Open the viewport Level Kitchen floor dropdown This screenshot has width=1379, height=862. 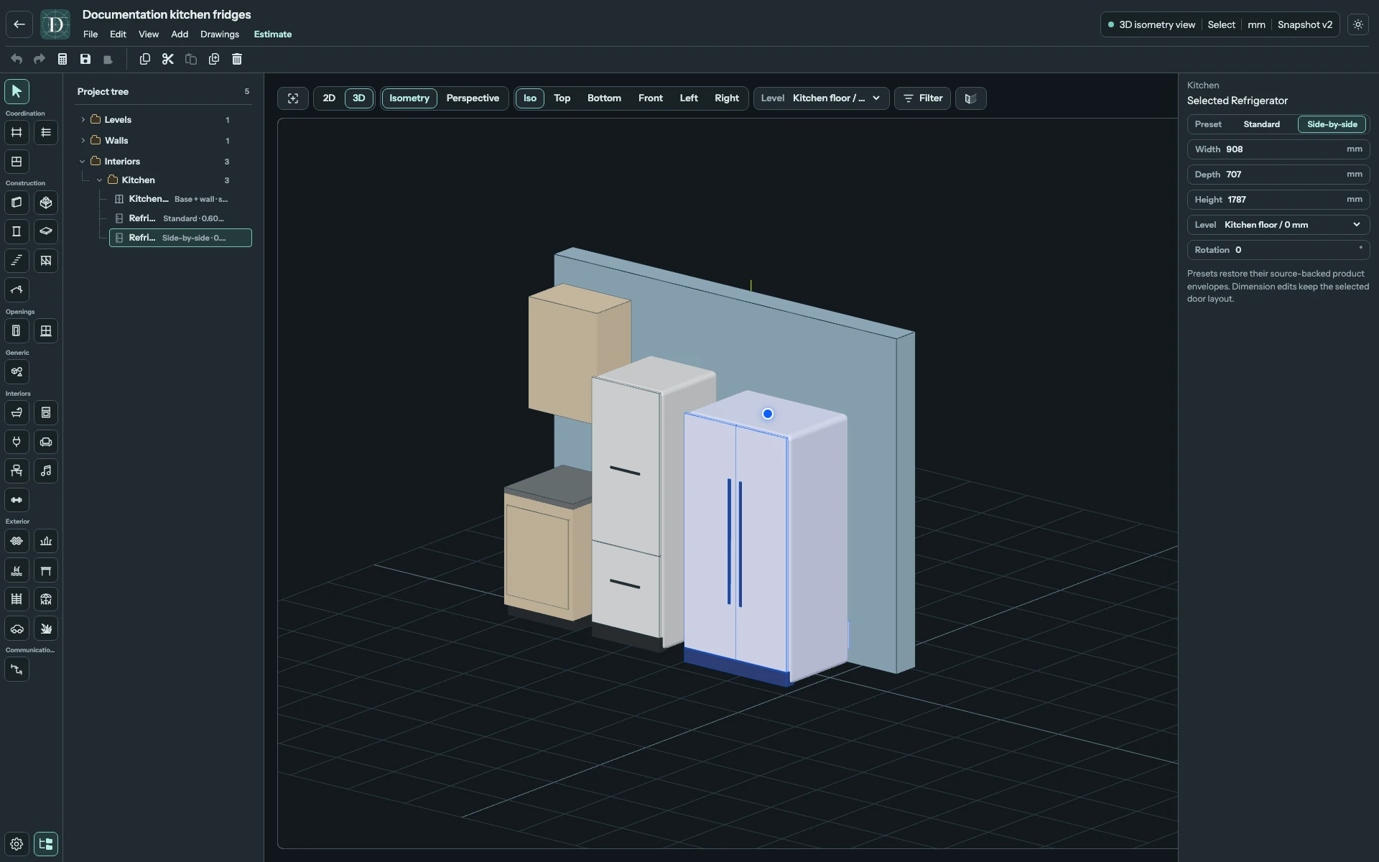(x=821, y=98)
